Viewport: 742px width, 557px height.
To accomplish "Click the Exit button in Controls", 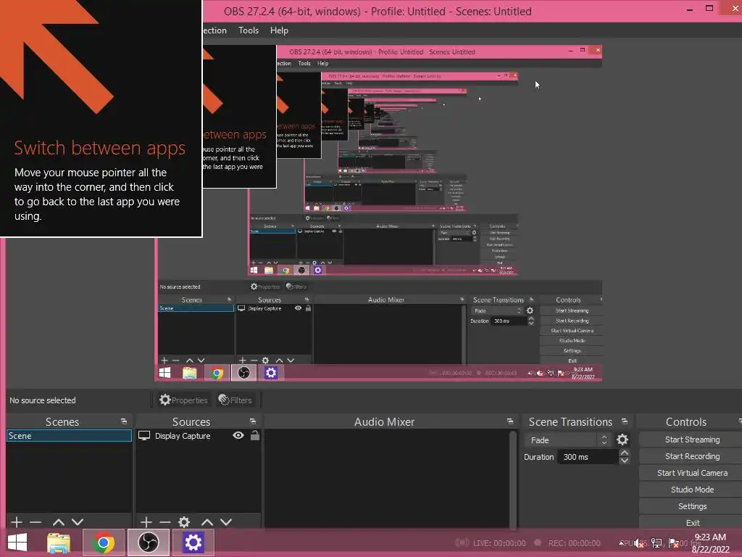I will (x=692, y=523).
